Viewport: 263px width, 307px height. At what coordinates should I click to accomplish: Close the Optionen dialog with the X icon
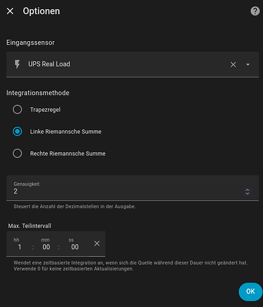pos(10,11)
